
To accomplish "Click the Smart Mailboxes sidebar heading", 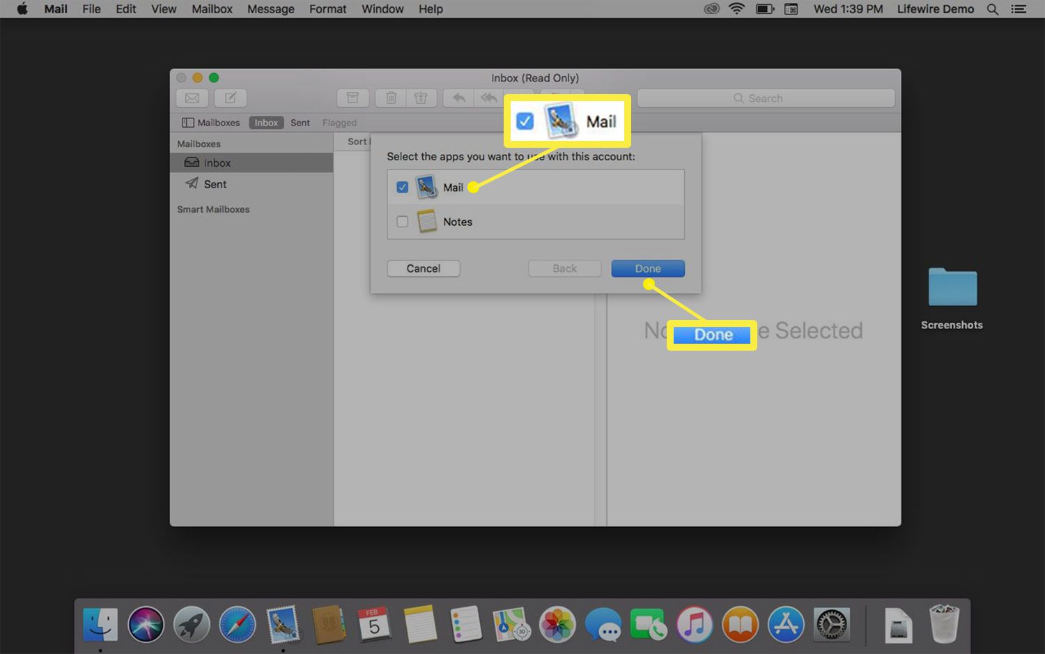I will pos(213,209).
